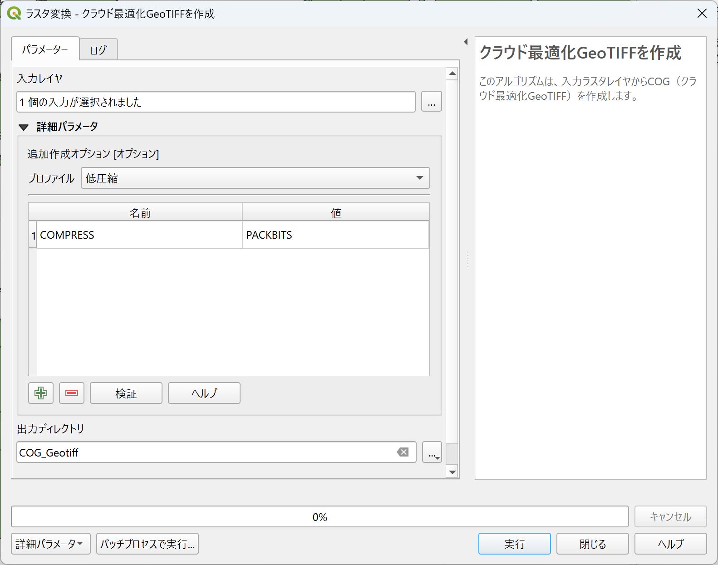The height and width of the screenshot is (565, 718).
Task: Click the 閉じる button
Action: click(593, 544)
